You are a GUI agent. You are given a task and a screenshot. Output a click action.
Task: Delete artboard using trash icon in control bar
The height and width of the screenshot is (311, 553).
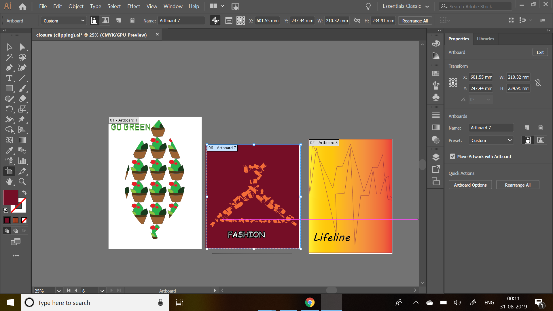[132, 20]
